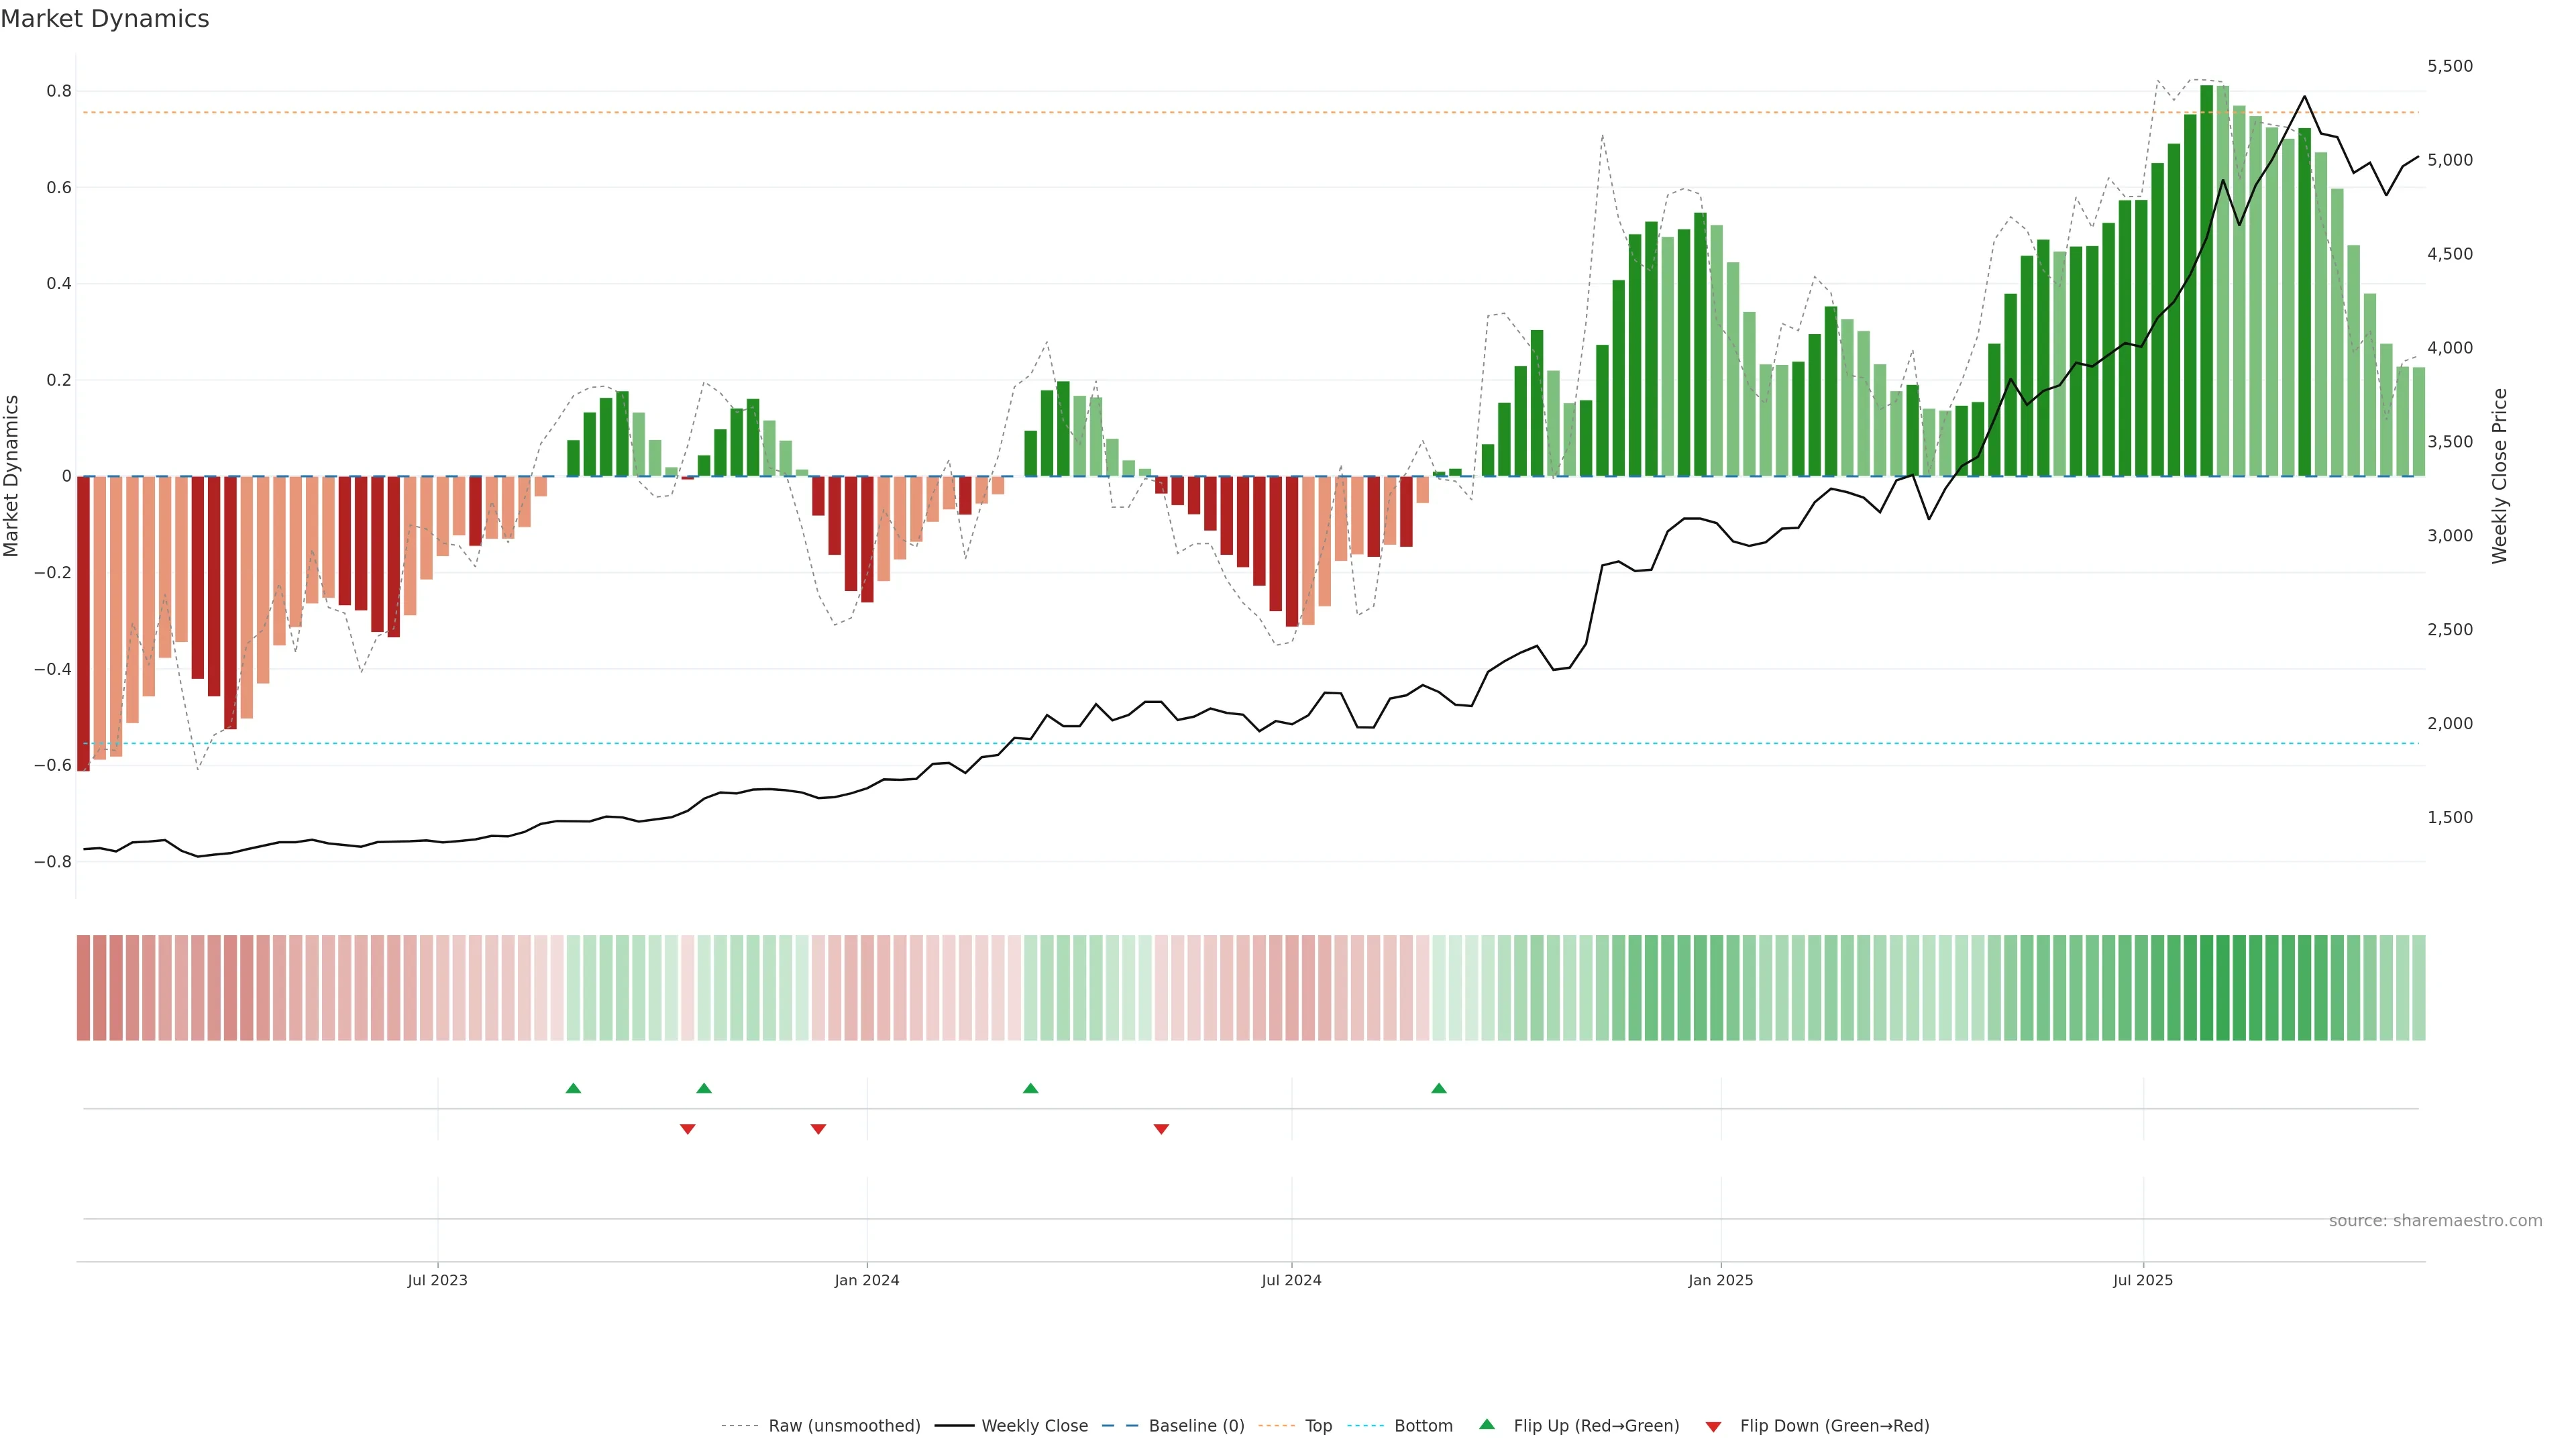Click the Market Dynamics chart title
Screen dimensions: 2576x1449
105,19
